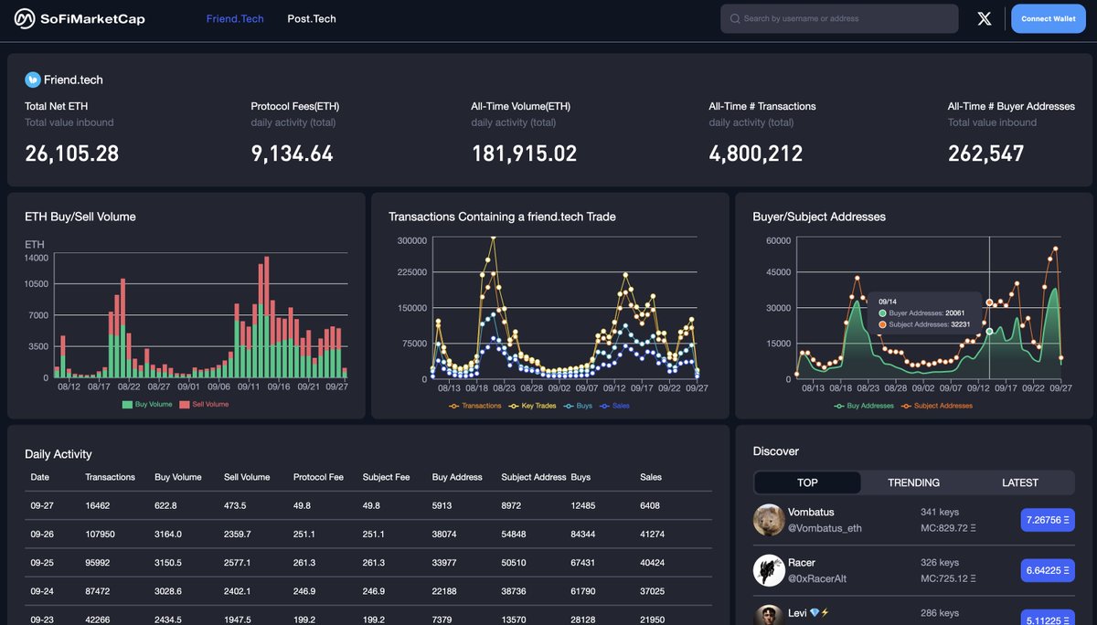This screenshot has width=1097, height=625.
Task: Toggle Buy Volume legend in ETH chart
Action: [x=147, y=404]
